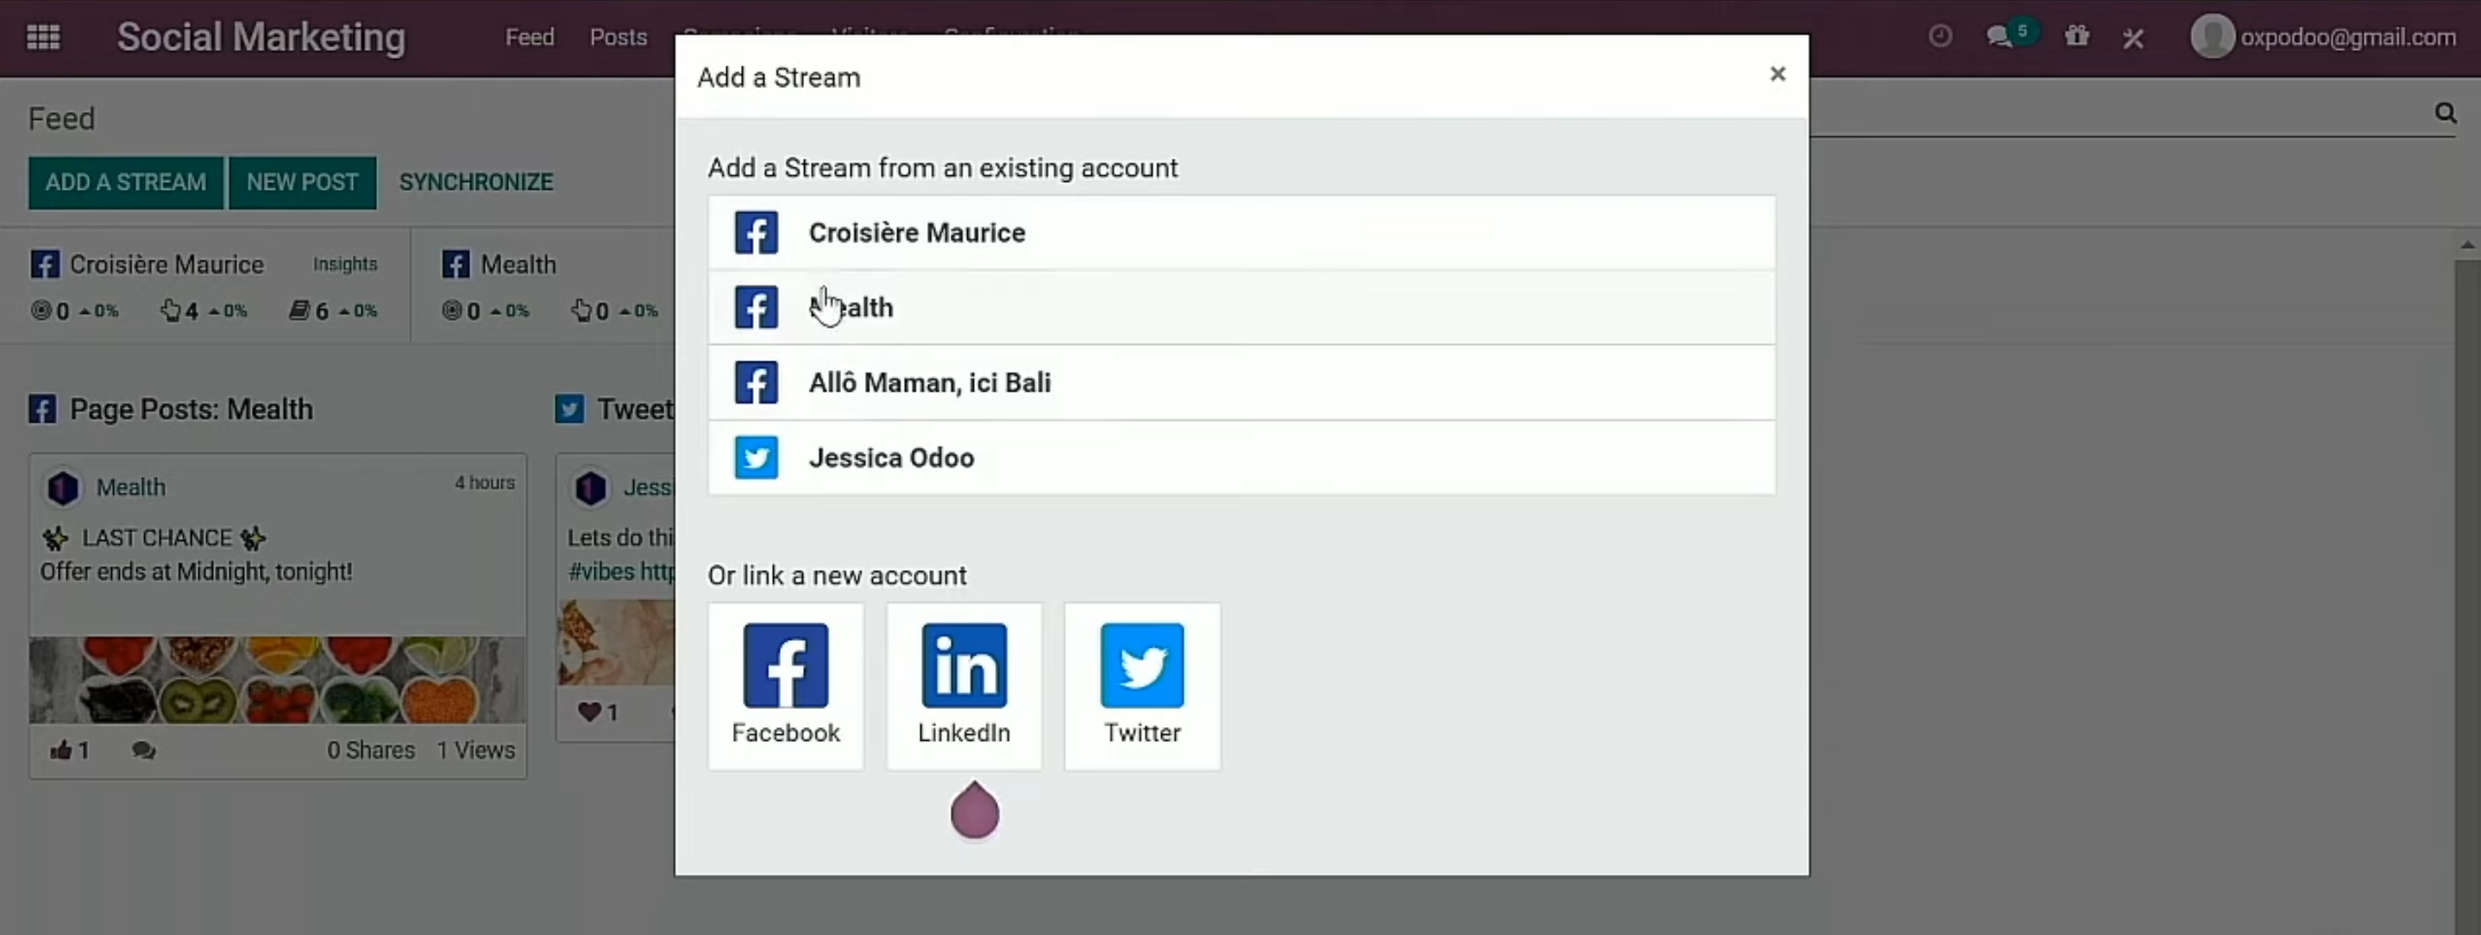The width and height of the screenshot is (2481, 935).
Task: Click the Facebook new account icon
Action: (785, 685)
